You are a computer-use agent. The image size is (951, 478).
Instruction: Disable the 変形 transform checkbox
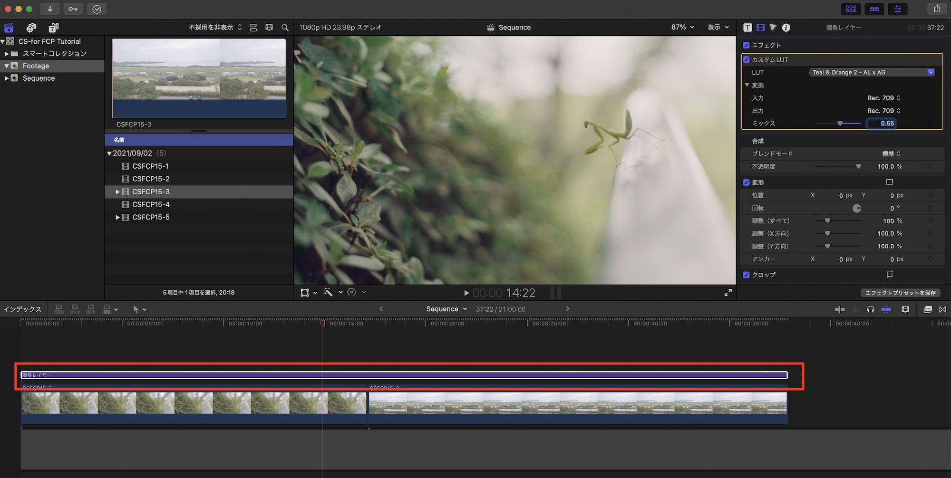click(746, 182)
